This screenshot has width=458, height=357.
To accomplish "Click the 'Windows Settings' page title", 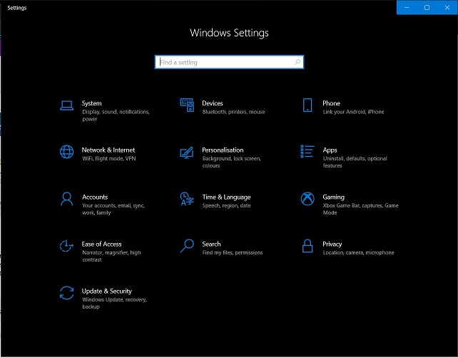I will 229,33.
